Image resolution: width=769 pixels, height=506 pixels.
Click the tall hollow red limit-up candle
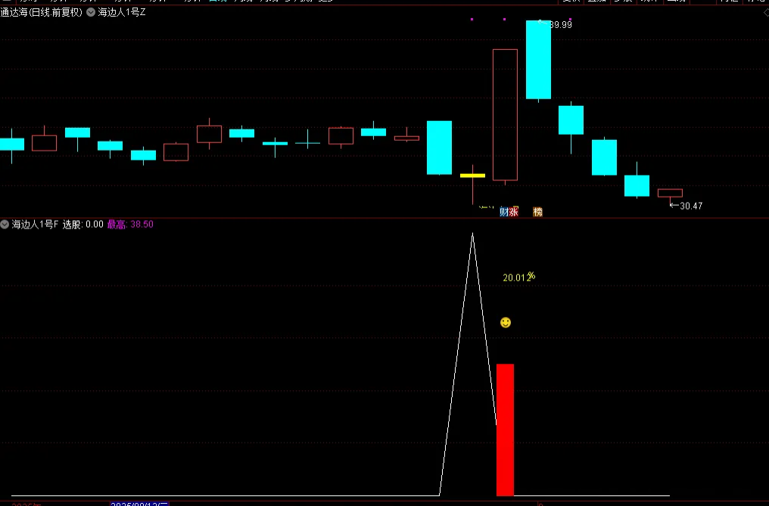click(x=505, y=115)
